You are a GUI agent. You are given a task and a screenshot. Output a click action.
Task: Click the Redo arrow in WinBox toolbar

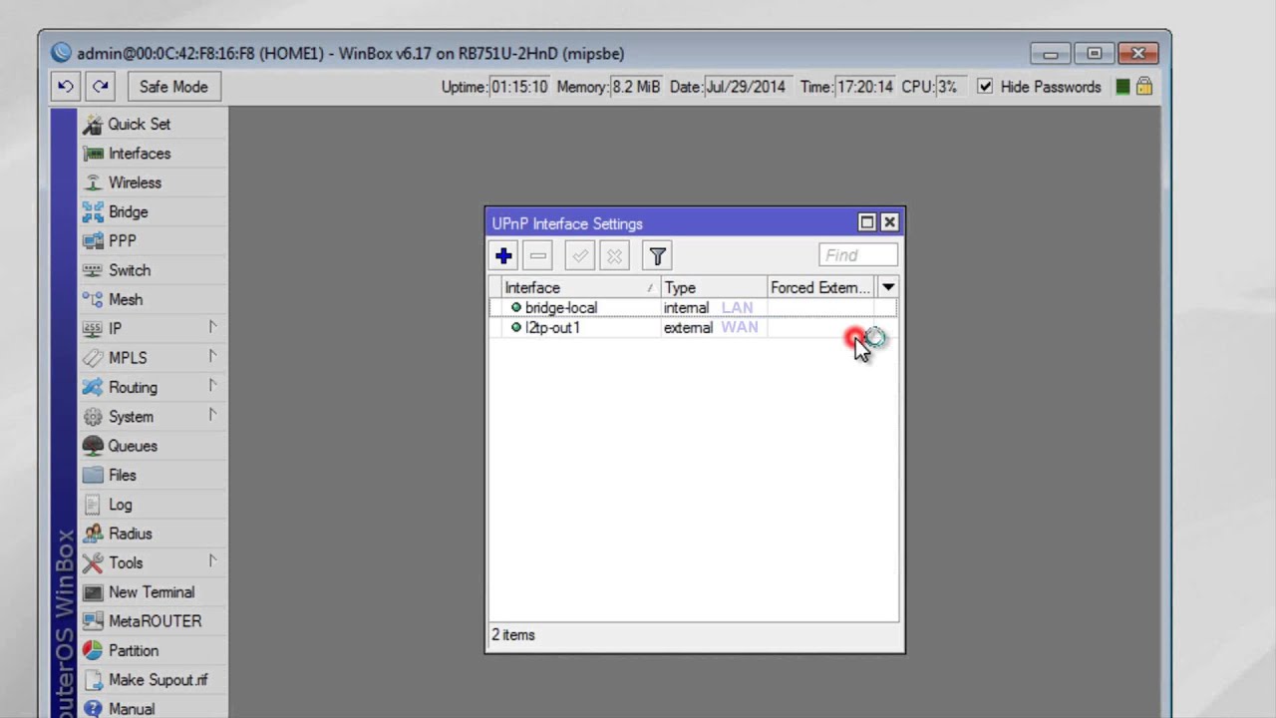(100, 87)
